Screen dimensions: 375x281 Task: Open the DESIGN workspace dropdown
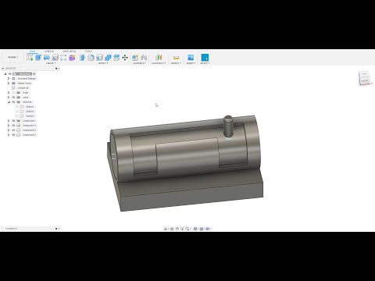click(13, 57)
